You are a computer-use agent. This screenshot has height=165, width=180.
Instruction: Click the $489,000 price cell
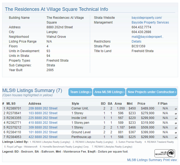[148, 108]
